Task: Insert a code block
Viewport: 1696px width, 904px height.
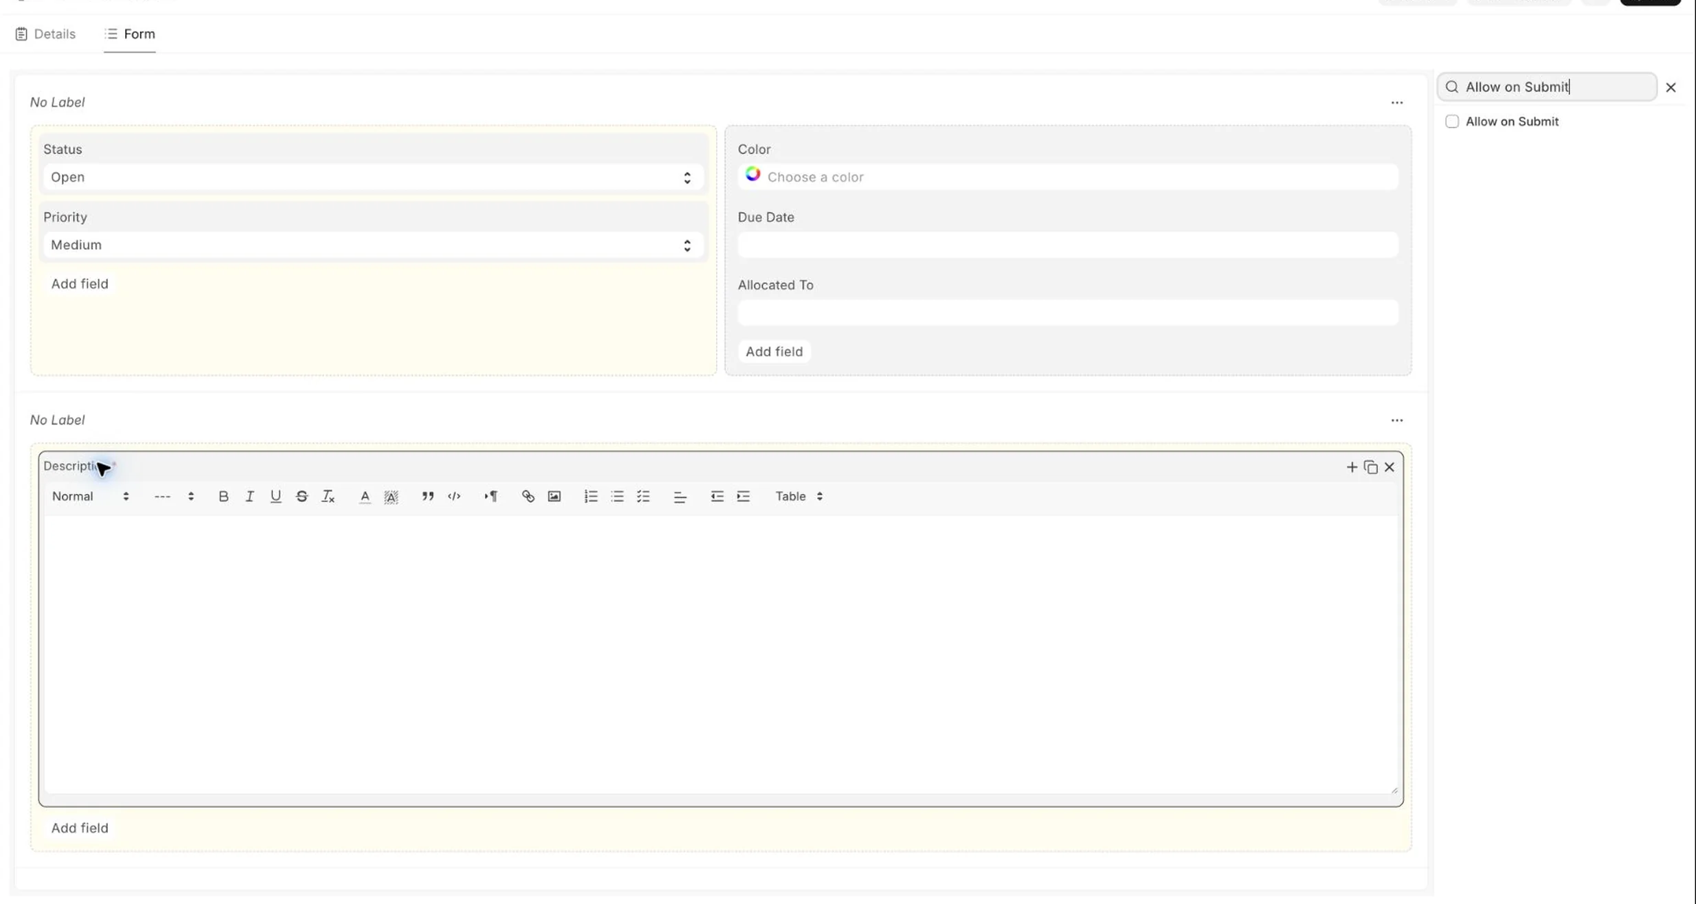Action: click(x=454, y=496)
